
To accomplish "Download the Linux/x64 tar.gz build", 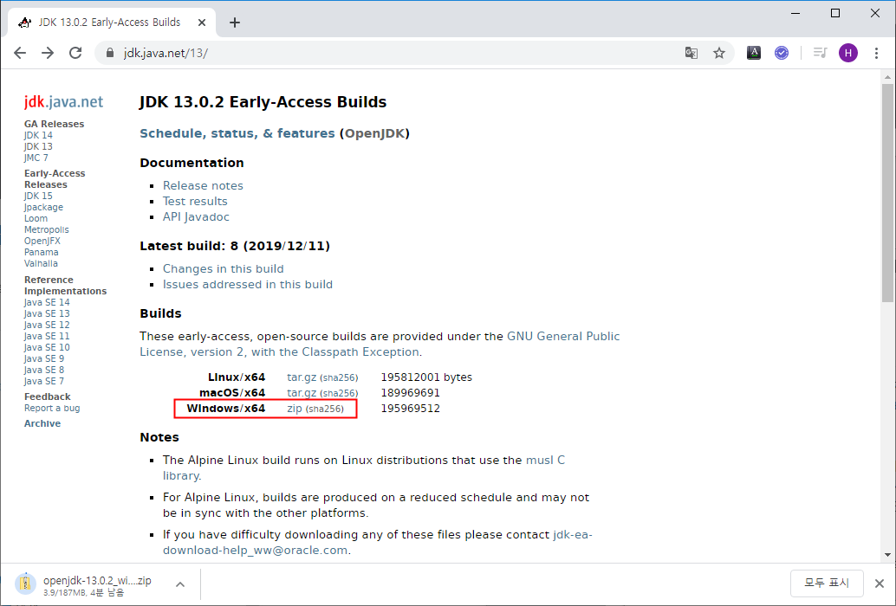I will [302, 377].
